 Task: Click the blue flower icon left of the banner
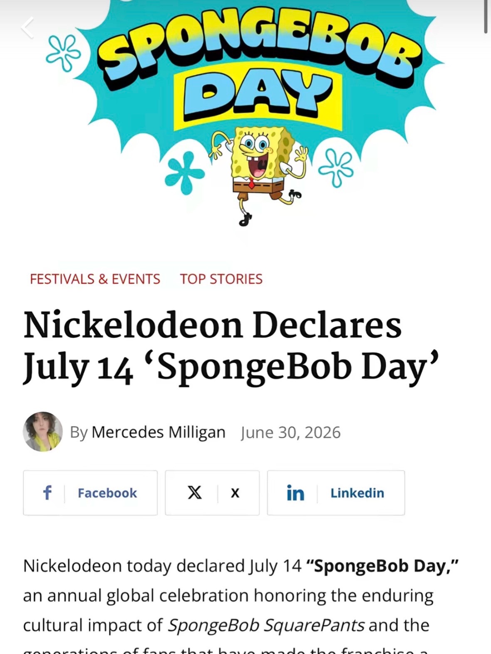tap(64, 52)
